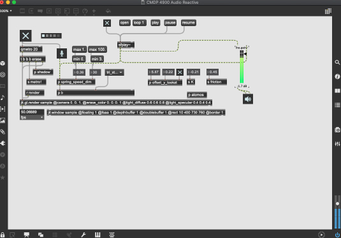Click the audio power button icon
The image size is (341, 238).
click(x=337, y=235)
